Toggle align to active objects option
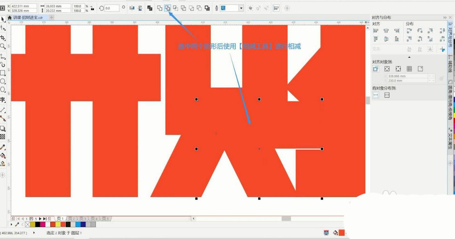455x239 pixels. 376,69
